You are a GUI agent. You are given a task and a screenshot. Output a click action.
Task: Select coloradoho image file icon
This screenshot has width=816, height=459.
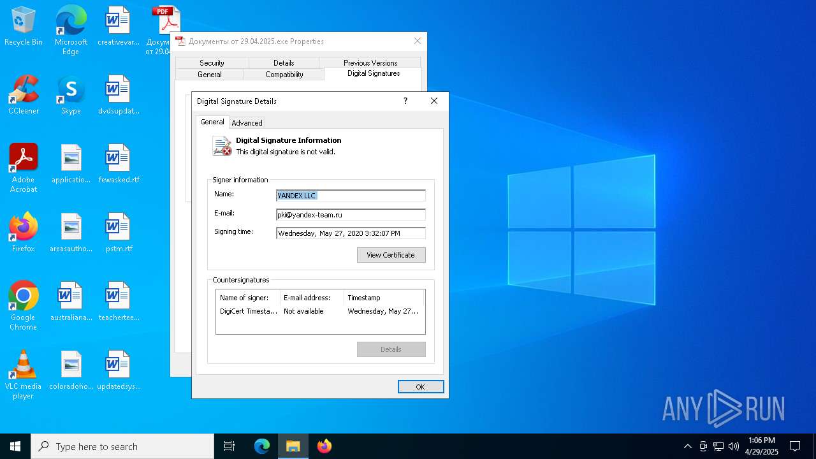(x=71, y=370)
